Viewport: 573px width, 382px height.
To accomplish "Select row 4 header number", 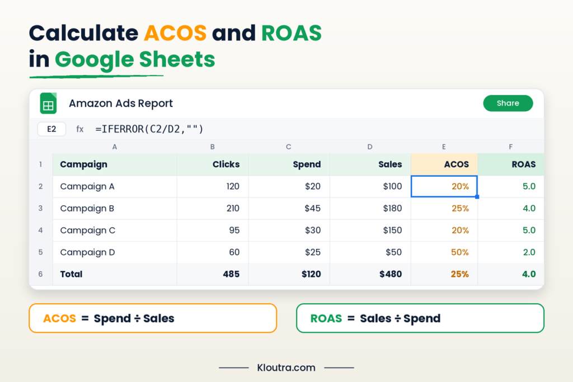I will (40, 230).
